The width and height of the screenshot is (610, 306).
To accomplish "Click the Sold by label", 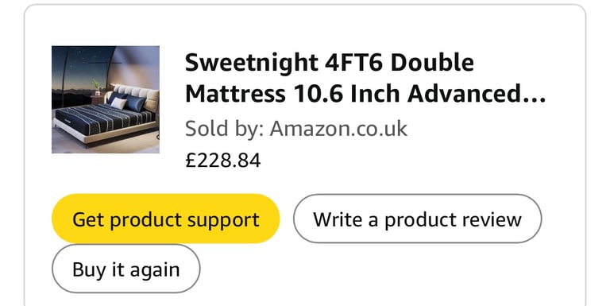I will point(224,129).
